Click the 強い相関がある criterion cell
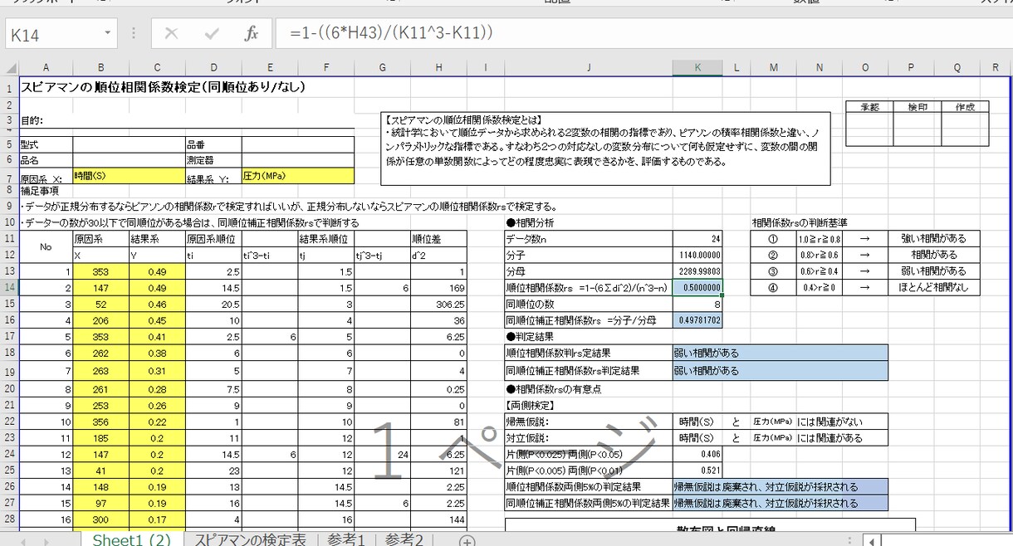This screenshot has width=1013, height=546. 932,238
